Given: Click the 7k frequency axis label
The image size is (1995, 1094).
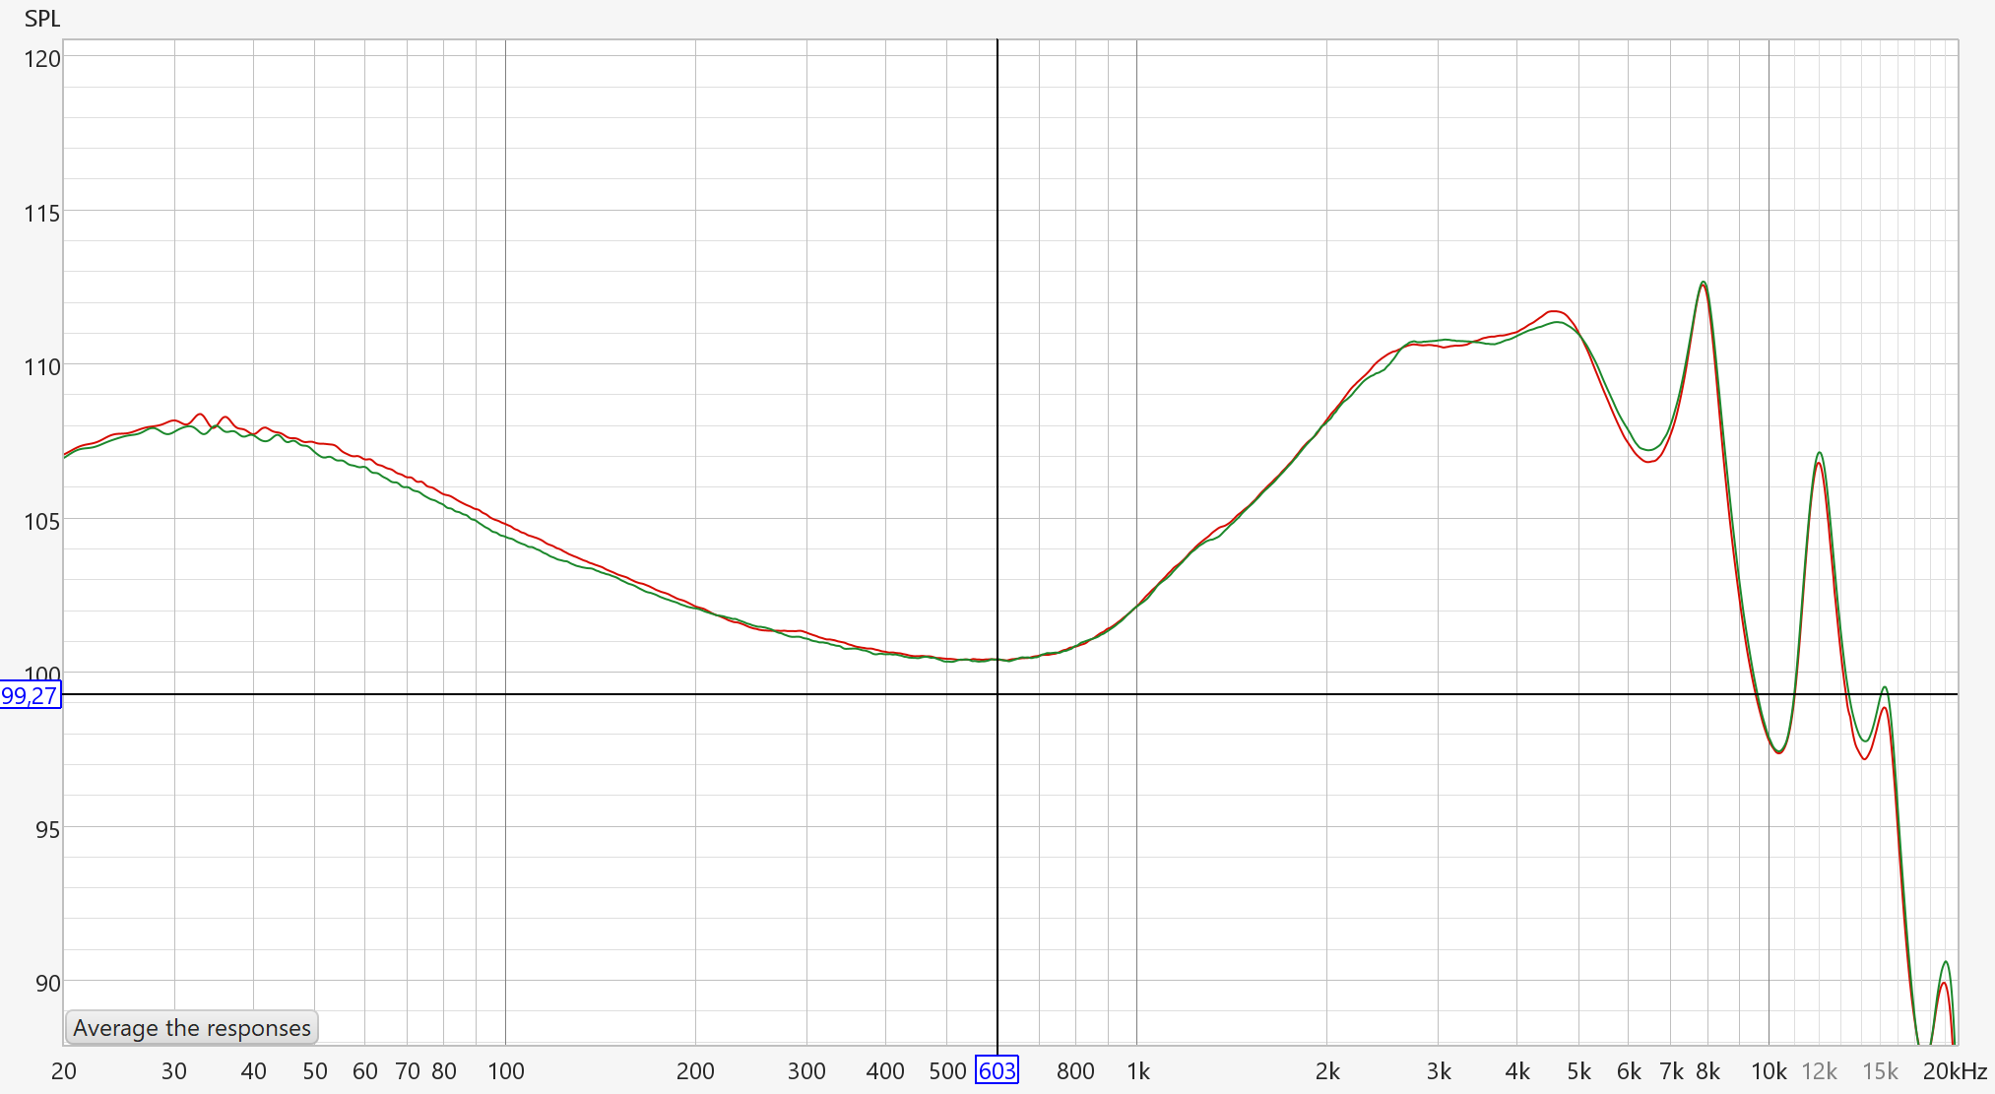Looking at the screenshot, I should [1672, 1071].
